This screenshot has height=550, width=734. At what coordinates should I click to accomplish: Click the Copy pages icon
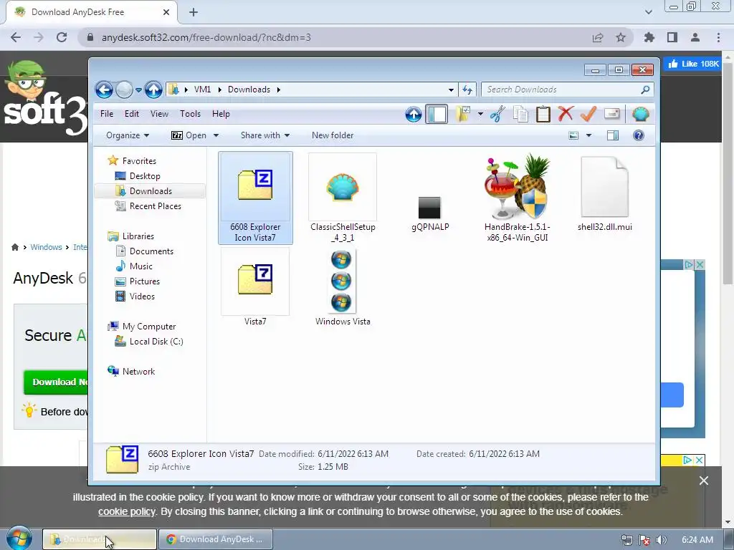520,114
